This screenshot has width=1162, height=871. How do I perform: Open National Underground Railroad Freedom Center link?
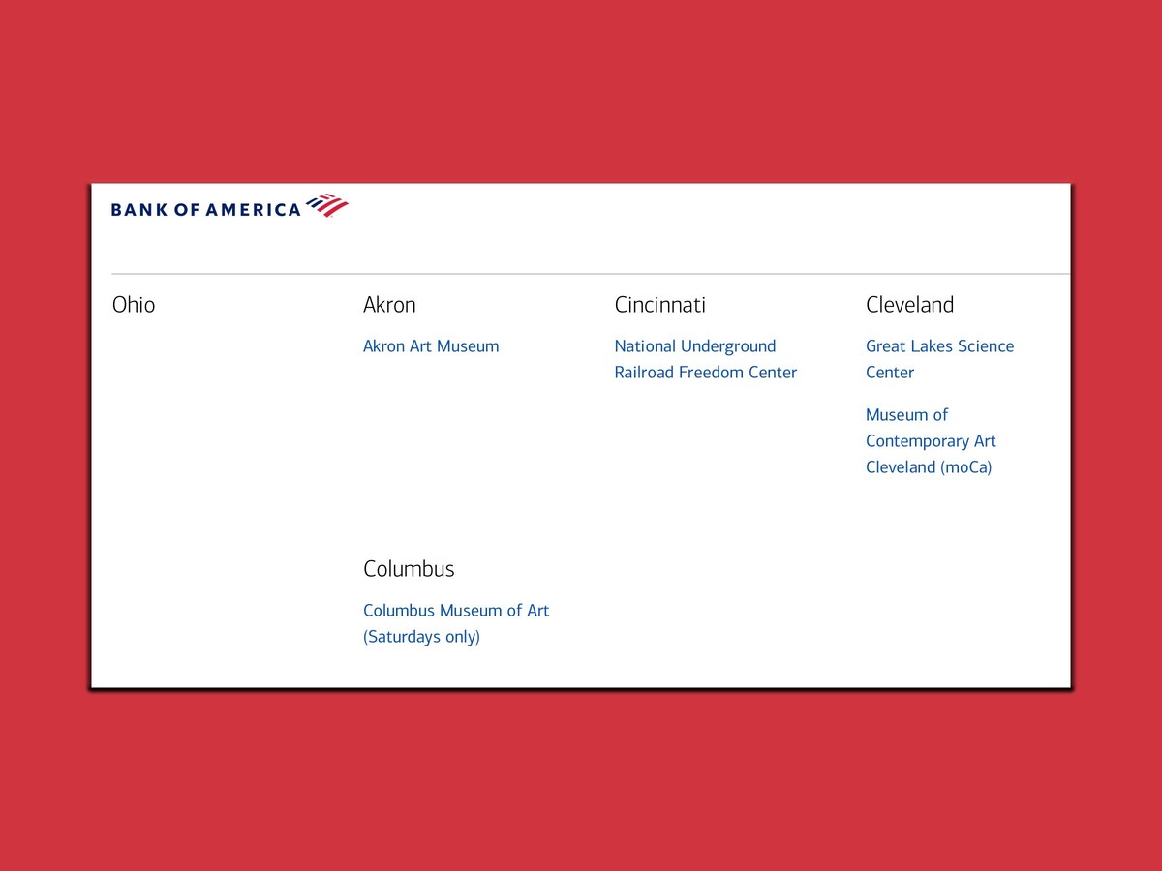pyautogui.click(x=695, y=346)
